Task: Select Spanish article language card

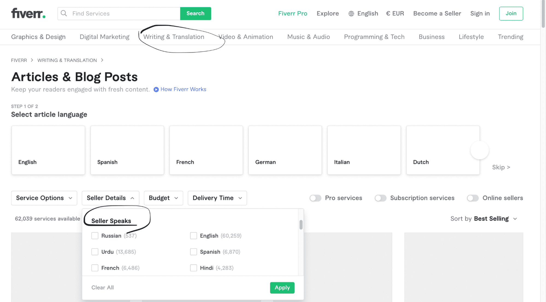Action: [127, 150]
